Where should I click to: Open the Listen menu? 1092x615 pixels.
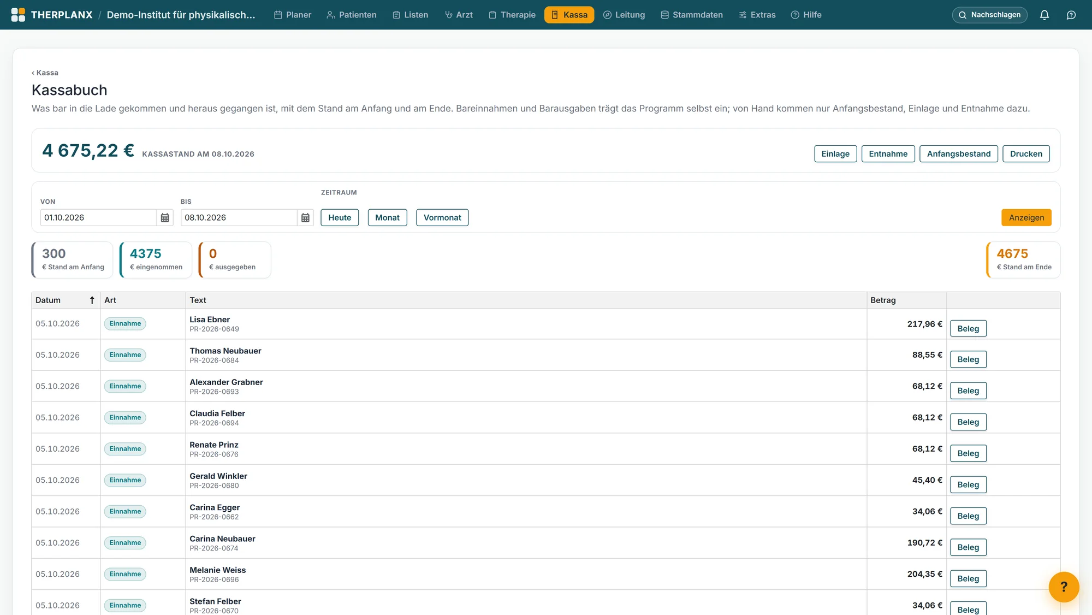click(x=411, y=15)
